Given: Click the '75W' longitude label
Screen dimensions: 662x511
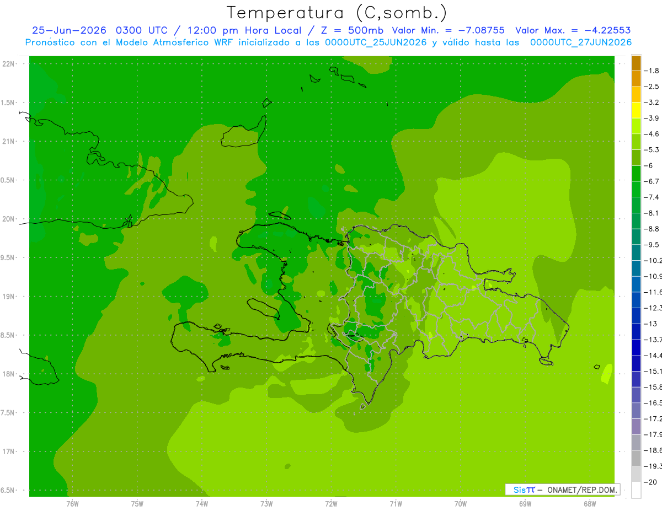Looking at the screenshot, I should click(137, 503).
